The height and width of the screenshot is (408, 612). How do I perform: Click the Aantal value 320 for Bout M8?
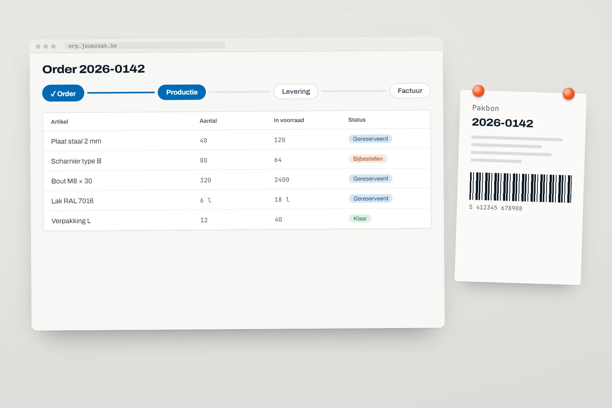pos(205,180)
